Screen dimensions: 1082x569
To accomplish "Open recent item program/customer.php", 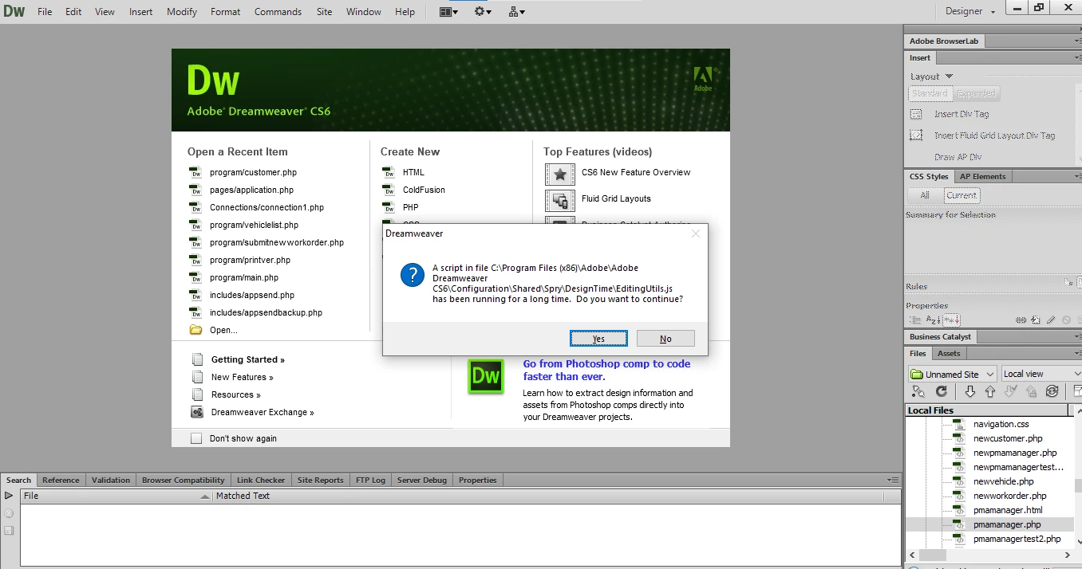I will point(253,172).
